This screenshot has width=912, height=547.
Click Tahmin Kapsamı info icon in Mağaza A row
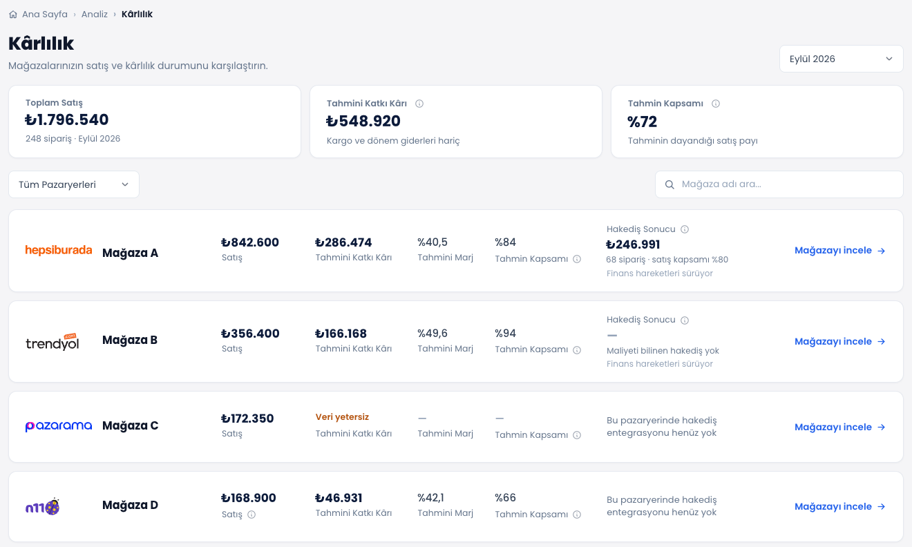point(577,259)
